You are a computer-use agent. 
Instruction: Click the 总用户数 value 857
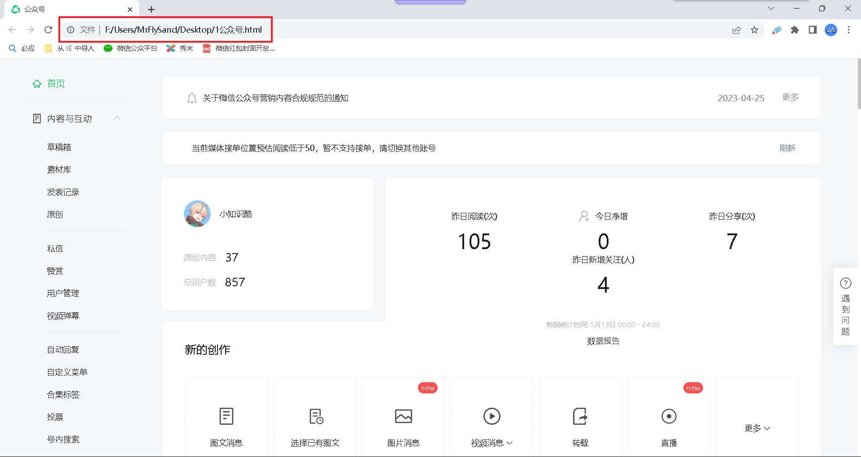click(235, 282)
